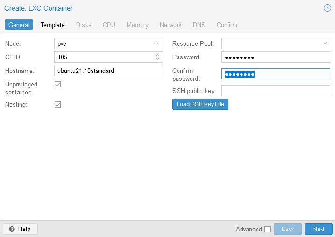Screen dimensions: 335x237
Task: Toggle the Nesting checkbox
Action: pos(57,105)
